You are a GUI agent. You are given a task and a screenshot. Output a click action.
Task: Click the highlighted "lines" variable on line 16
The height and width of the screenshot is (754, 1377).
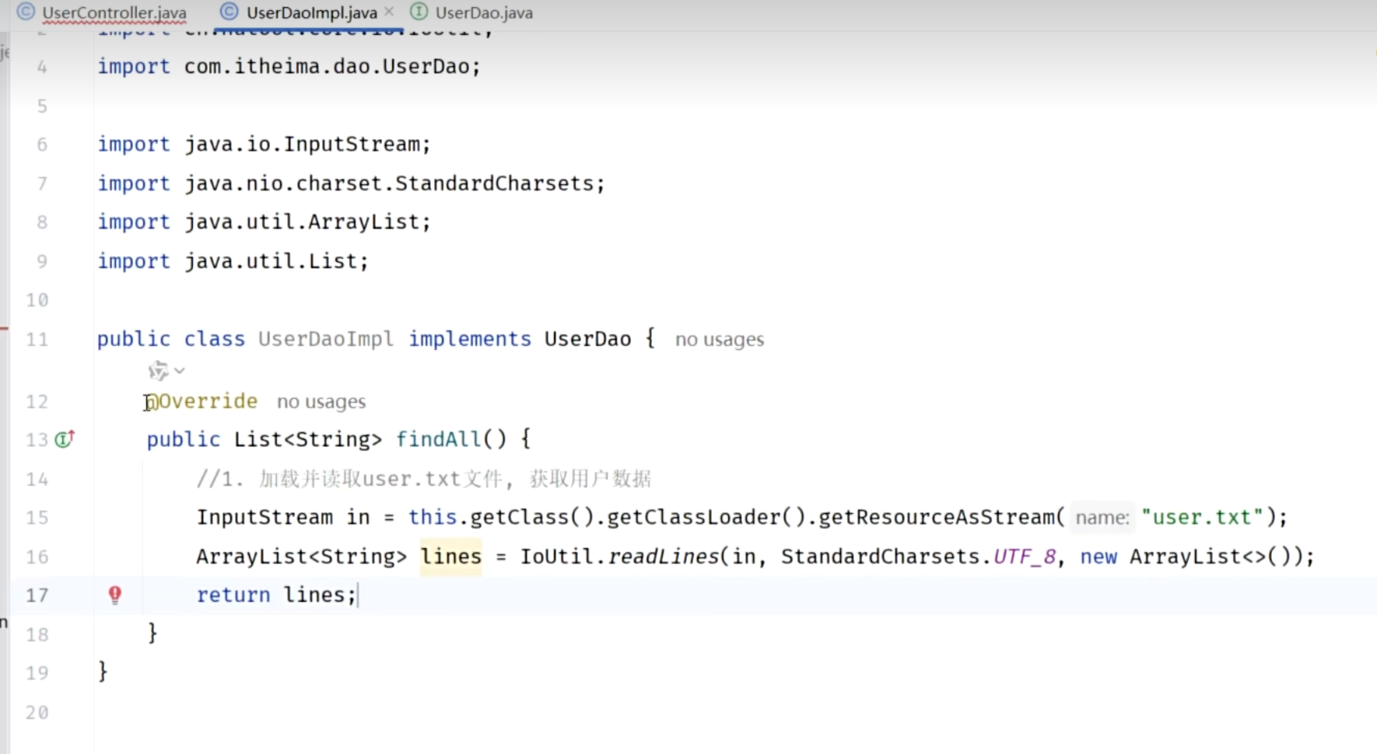450,557
